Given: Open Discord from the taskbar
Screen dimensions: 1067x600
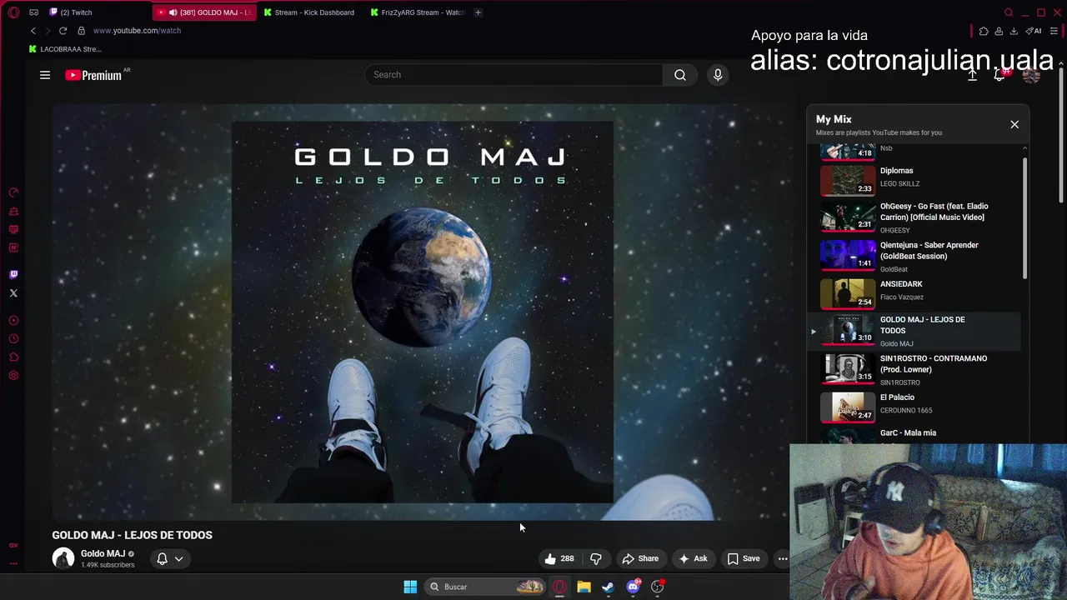Looking at the screenshot, I should pos(634,587).
